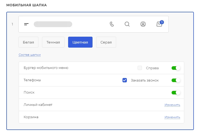Viewport: 201px width, 136px height.
Task: Select the Цветная header style
Action: (80, 42)
